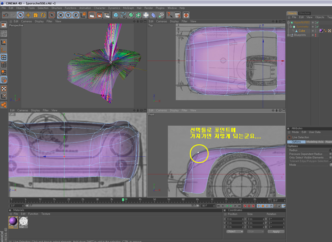Click the Undo arrow in the top toolbar
The image size is (332, 242).
click(5, 15)
